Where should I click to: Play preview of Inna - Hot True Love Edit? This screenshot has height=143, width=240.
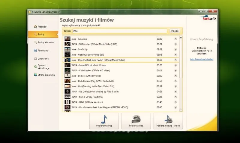tap(175, 54)
